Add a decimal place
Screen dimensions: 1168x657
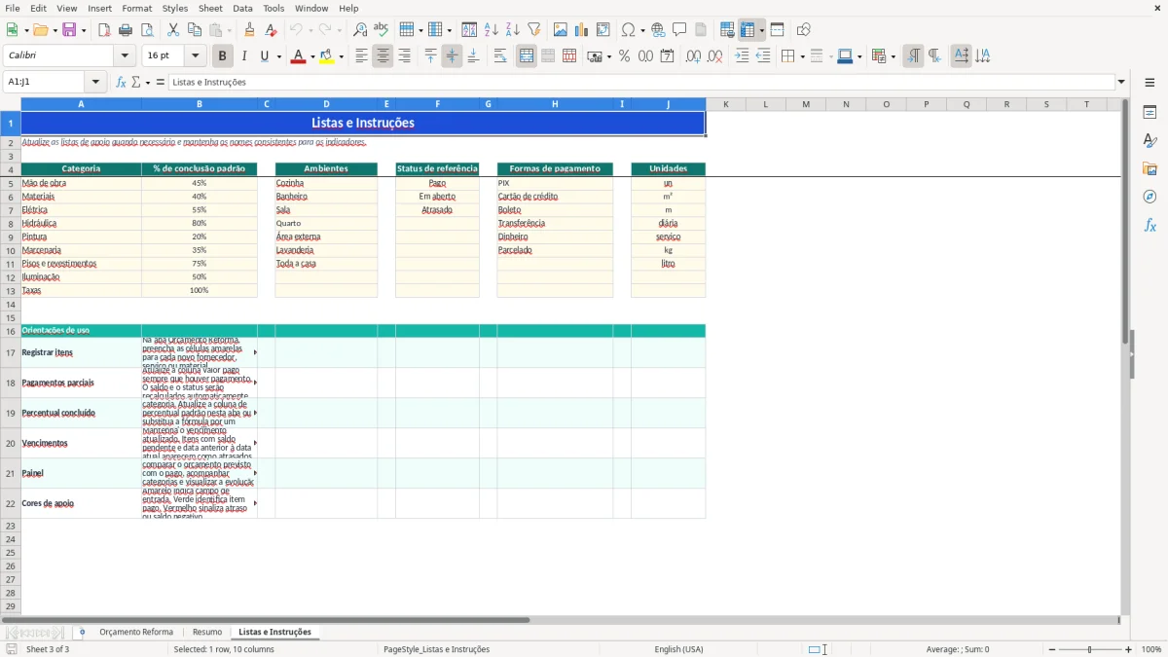(693, 56)
